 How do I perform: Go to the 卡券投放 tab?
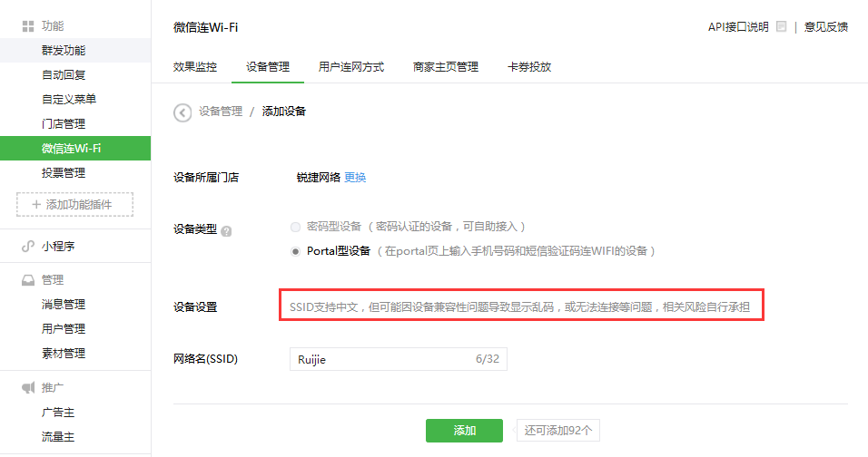[529, 67]
